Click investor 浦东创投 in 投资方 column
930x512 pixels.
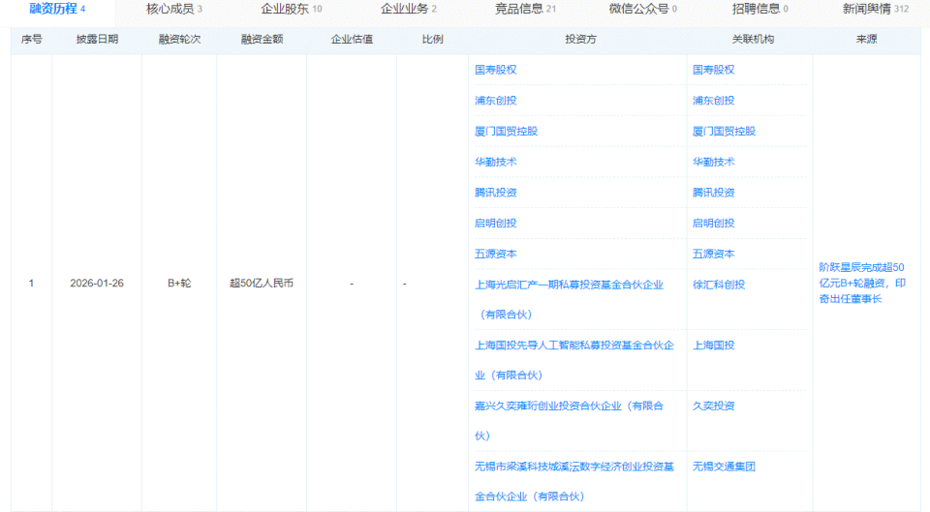pos(495,101)
